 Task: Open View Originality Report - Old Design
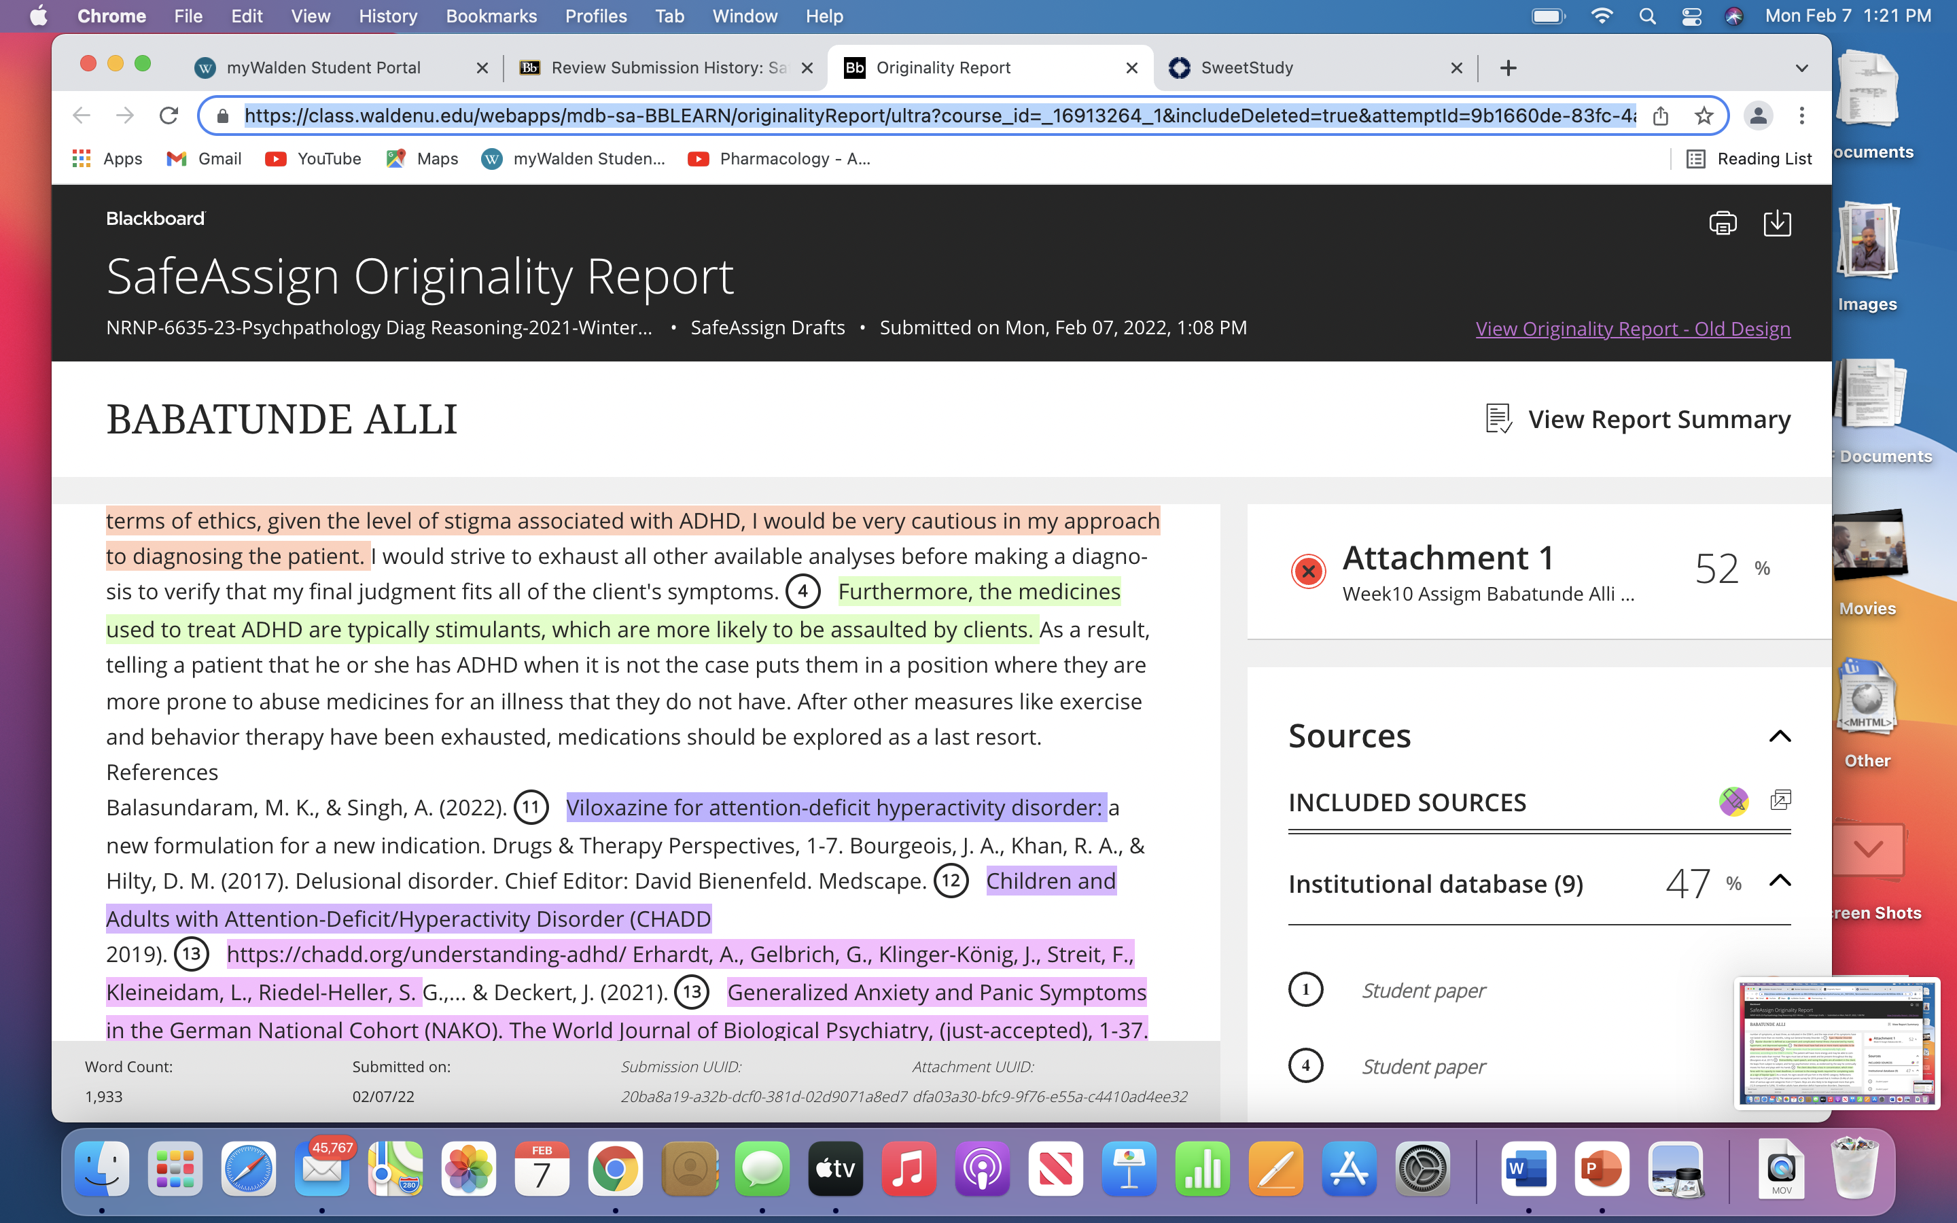[1633, 328]
